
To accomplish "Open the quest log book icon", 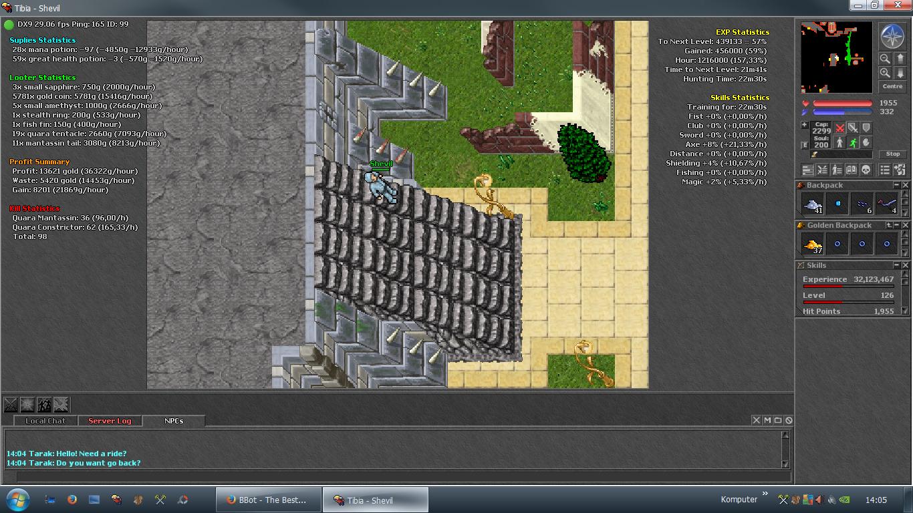I will pyautogui.click(x=852, y=170).
